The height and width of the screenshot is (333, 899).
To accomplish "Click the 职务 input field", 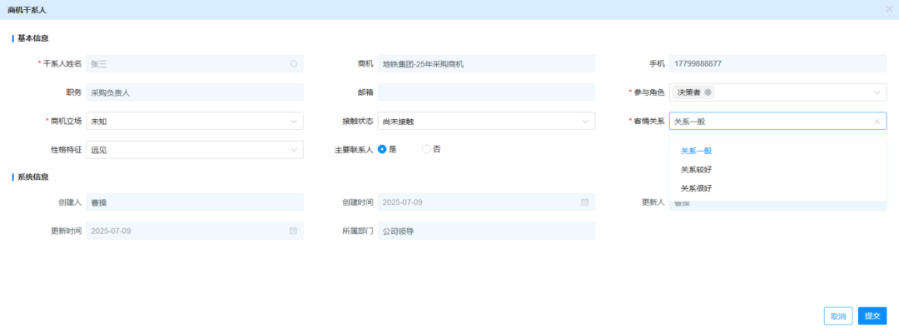I will (195, 92).
